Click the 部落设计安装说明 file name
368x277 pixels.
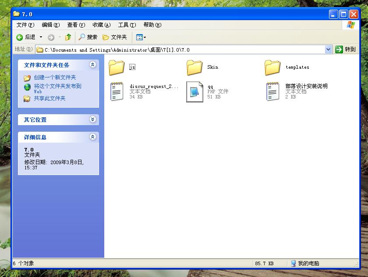(306, 86)
